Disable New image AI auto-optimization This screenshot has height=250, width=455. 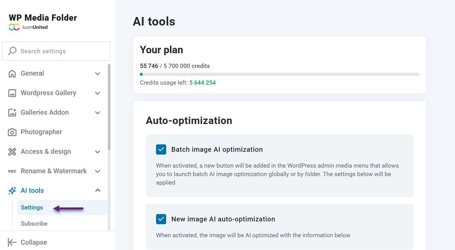(x=161, y=219)
